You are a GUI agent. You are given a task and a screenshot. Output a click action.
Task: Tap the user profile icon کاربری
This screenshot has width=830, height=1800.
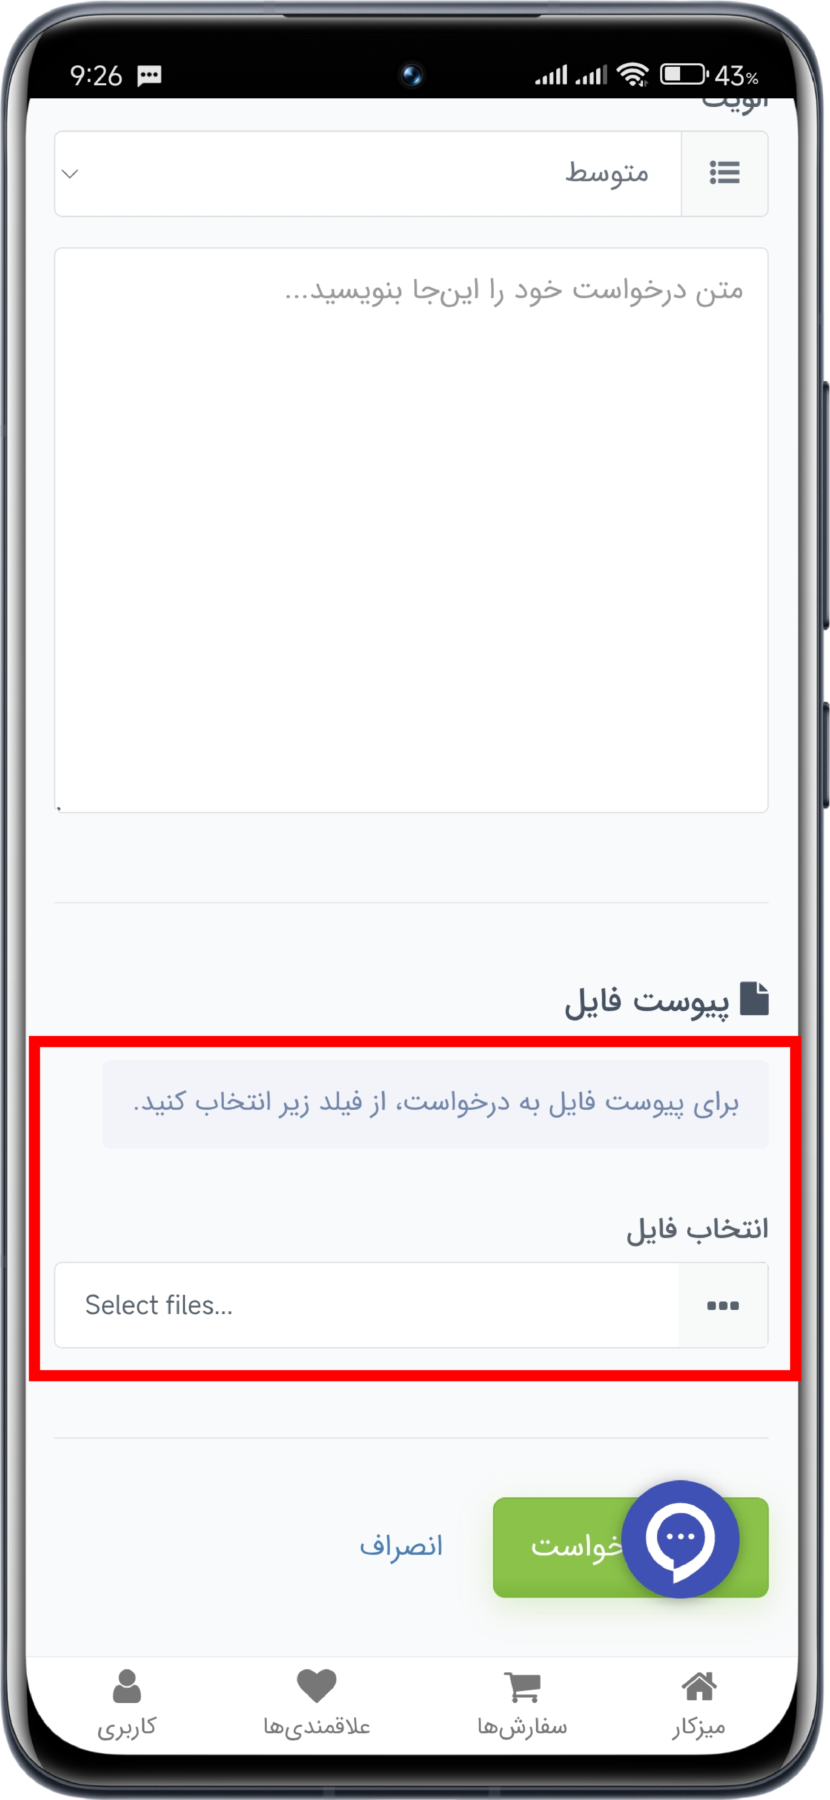point(127,1686)
